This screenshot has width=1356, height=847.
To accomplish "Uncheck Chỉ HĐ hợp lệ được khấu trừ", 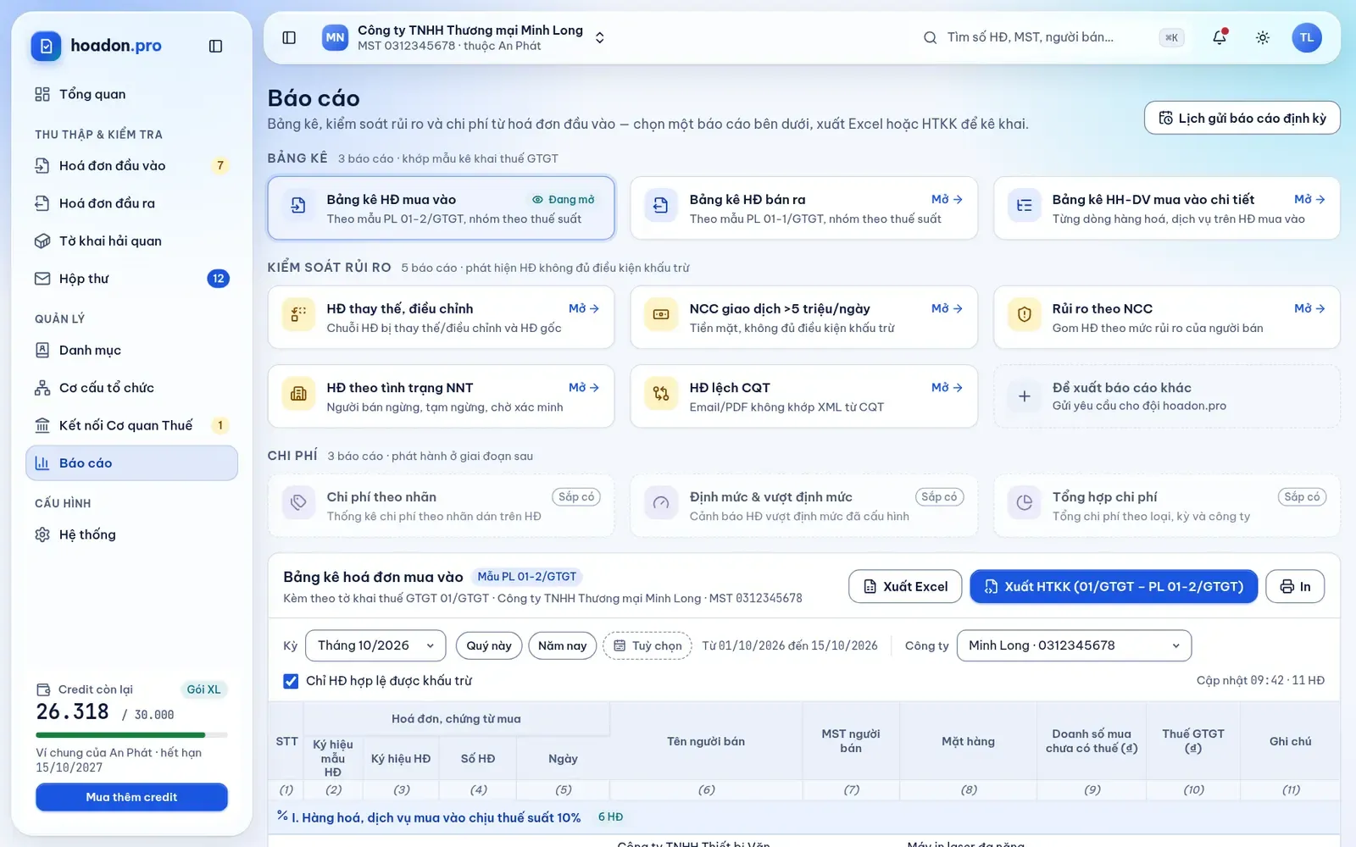I will [x=291, y=681].
